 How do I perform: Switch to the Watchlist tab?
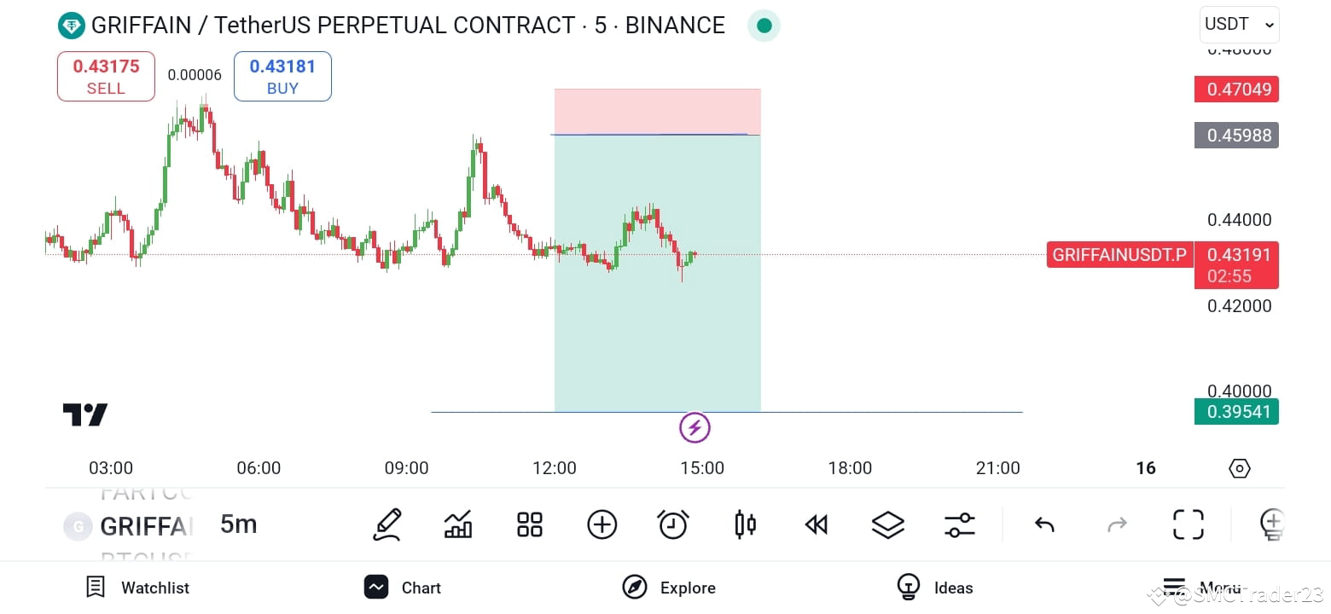pyautogui.click(x=137, y=587)
